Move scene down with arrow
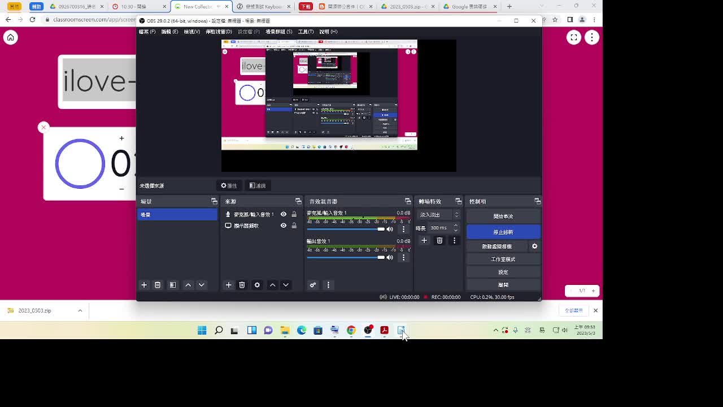The image size is (723, 407). 202,285
